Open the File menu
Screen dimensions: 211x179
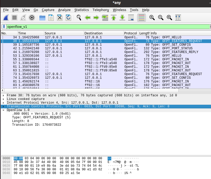pos(6,10)
